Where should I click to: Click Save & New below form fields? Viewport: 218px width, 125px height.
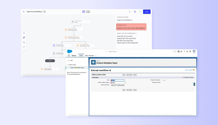click(x=129, y=90)
